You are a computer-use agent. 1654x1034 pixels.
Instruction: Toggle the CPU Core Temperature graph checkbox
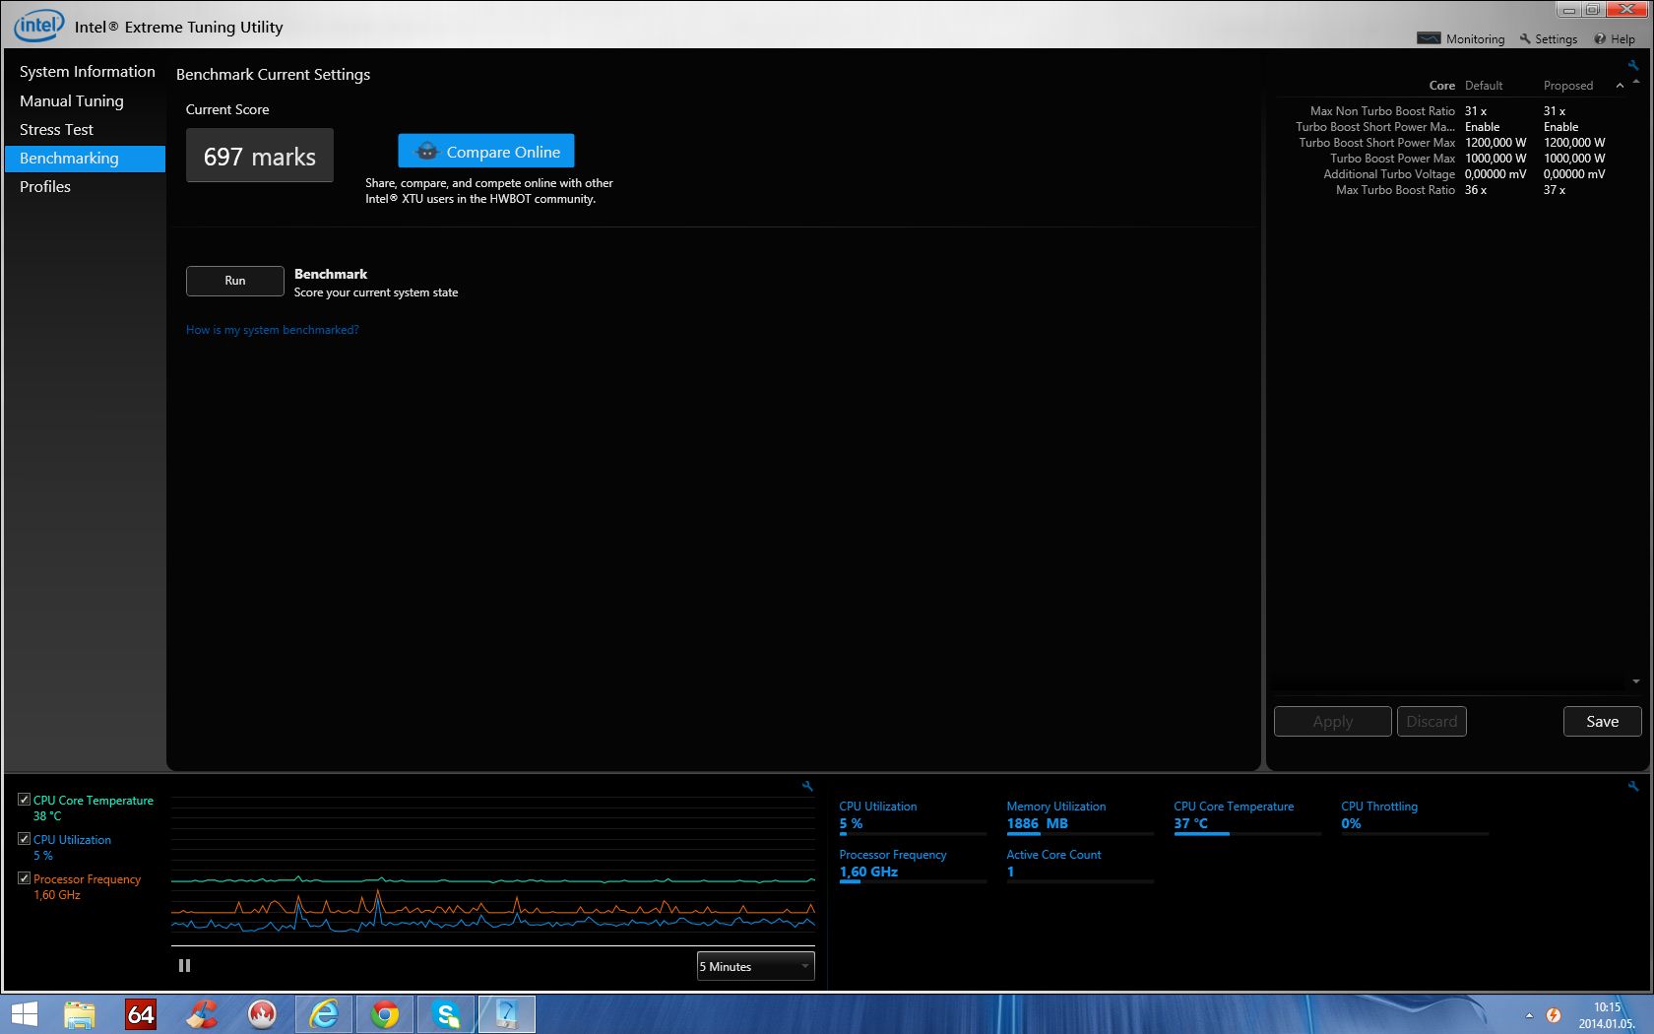pos(24,800)
